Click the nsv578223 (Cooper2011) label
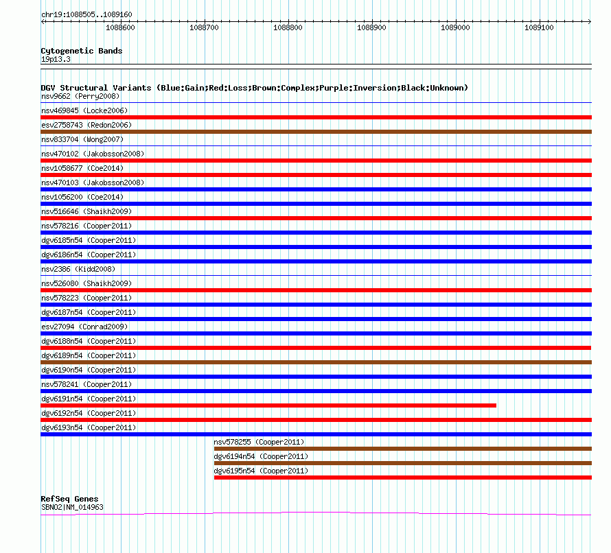611x553 pixels. tap(87, 298)
